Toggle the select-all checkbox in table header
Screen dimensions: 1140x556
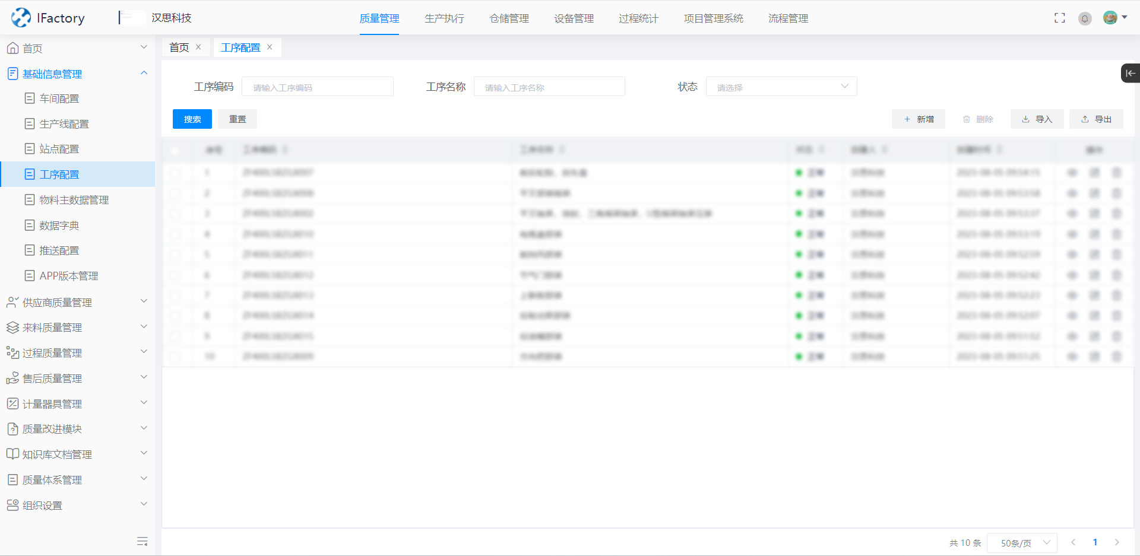pyautogui.click(x=175, y=150)
